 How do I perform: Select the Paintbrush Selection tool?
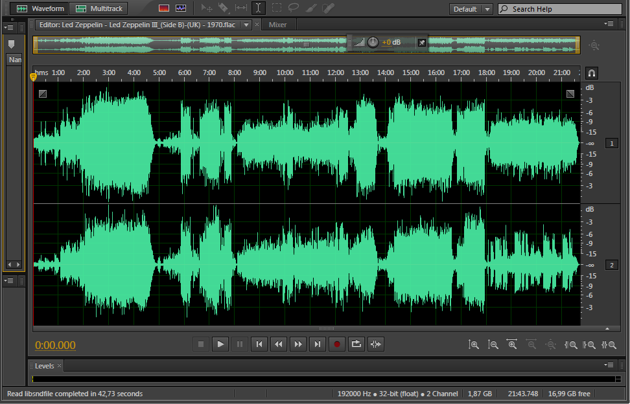311,8
